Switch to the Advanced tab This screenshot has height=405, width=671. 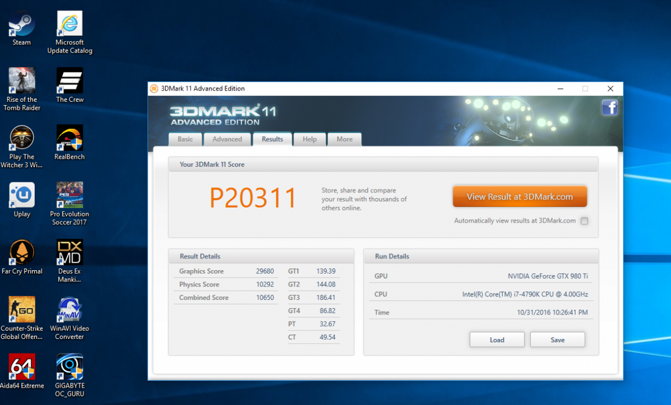227,139
